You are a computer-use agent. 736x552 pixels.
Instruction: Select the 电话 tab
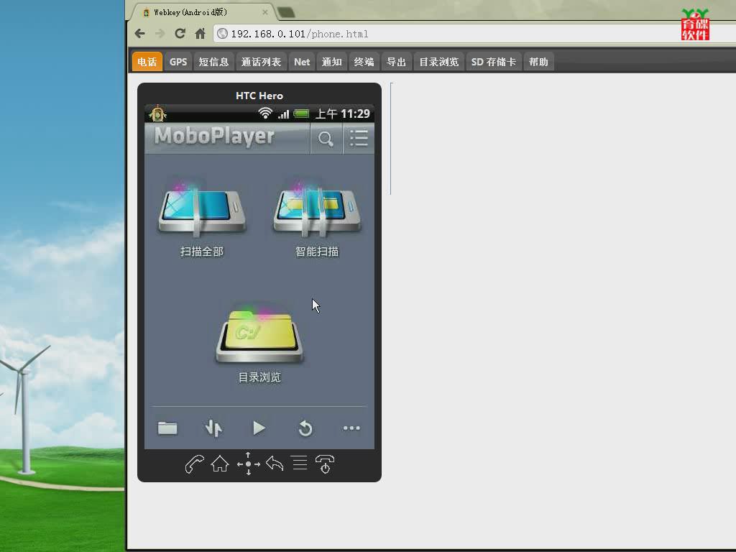pyautogui.click(x=147, y=62)
